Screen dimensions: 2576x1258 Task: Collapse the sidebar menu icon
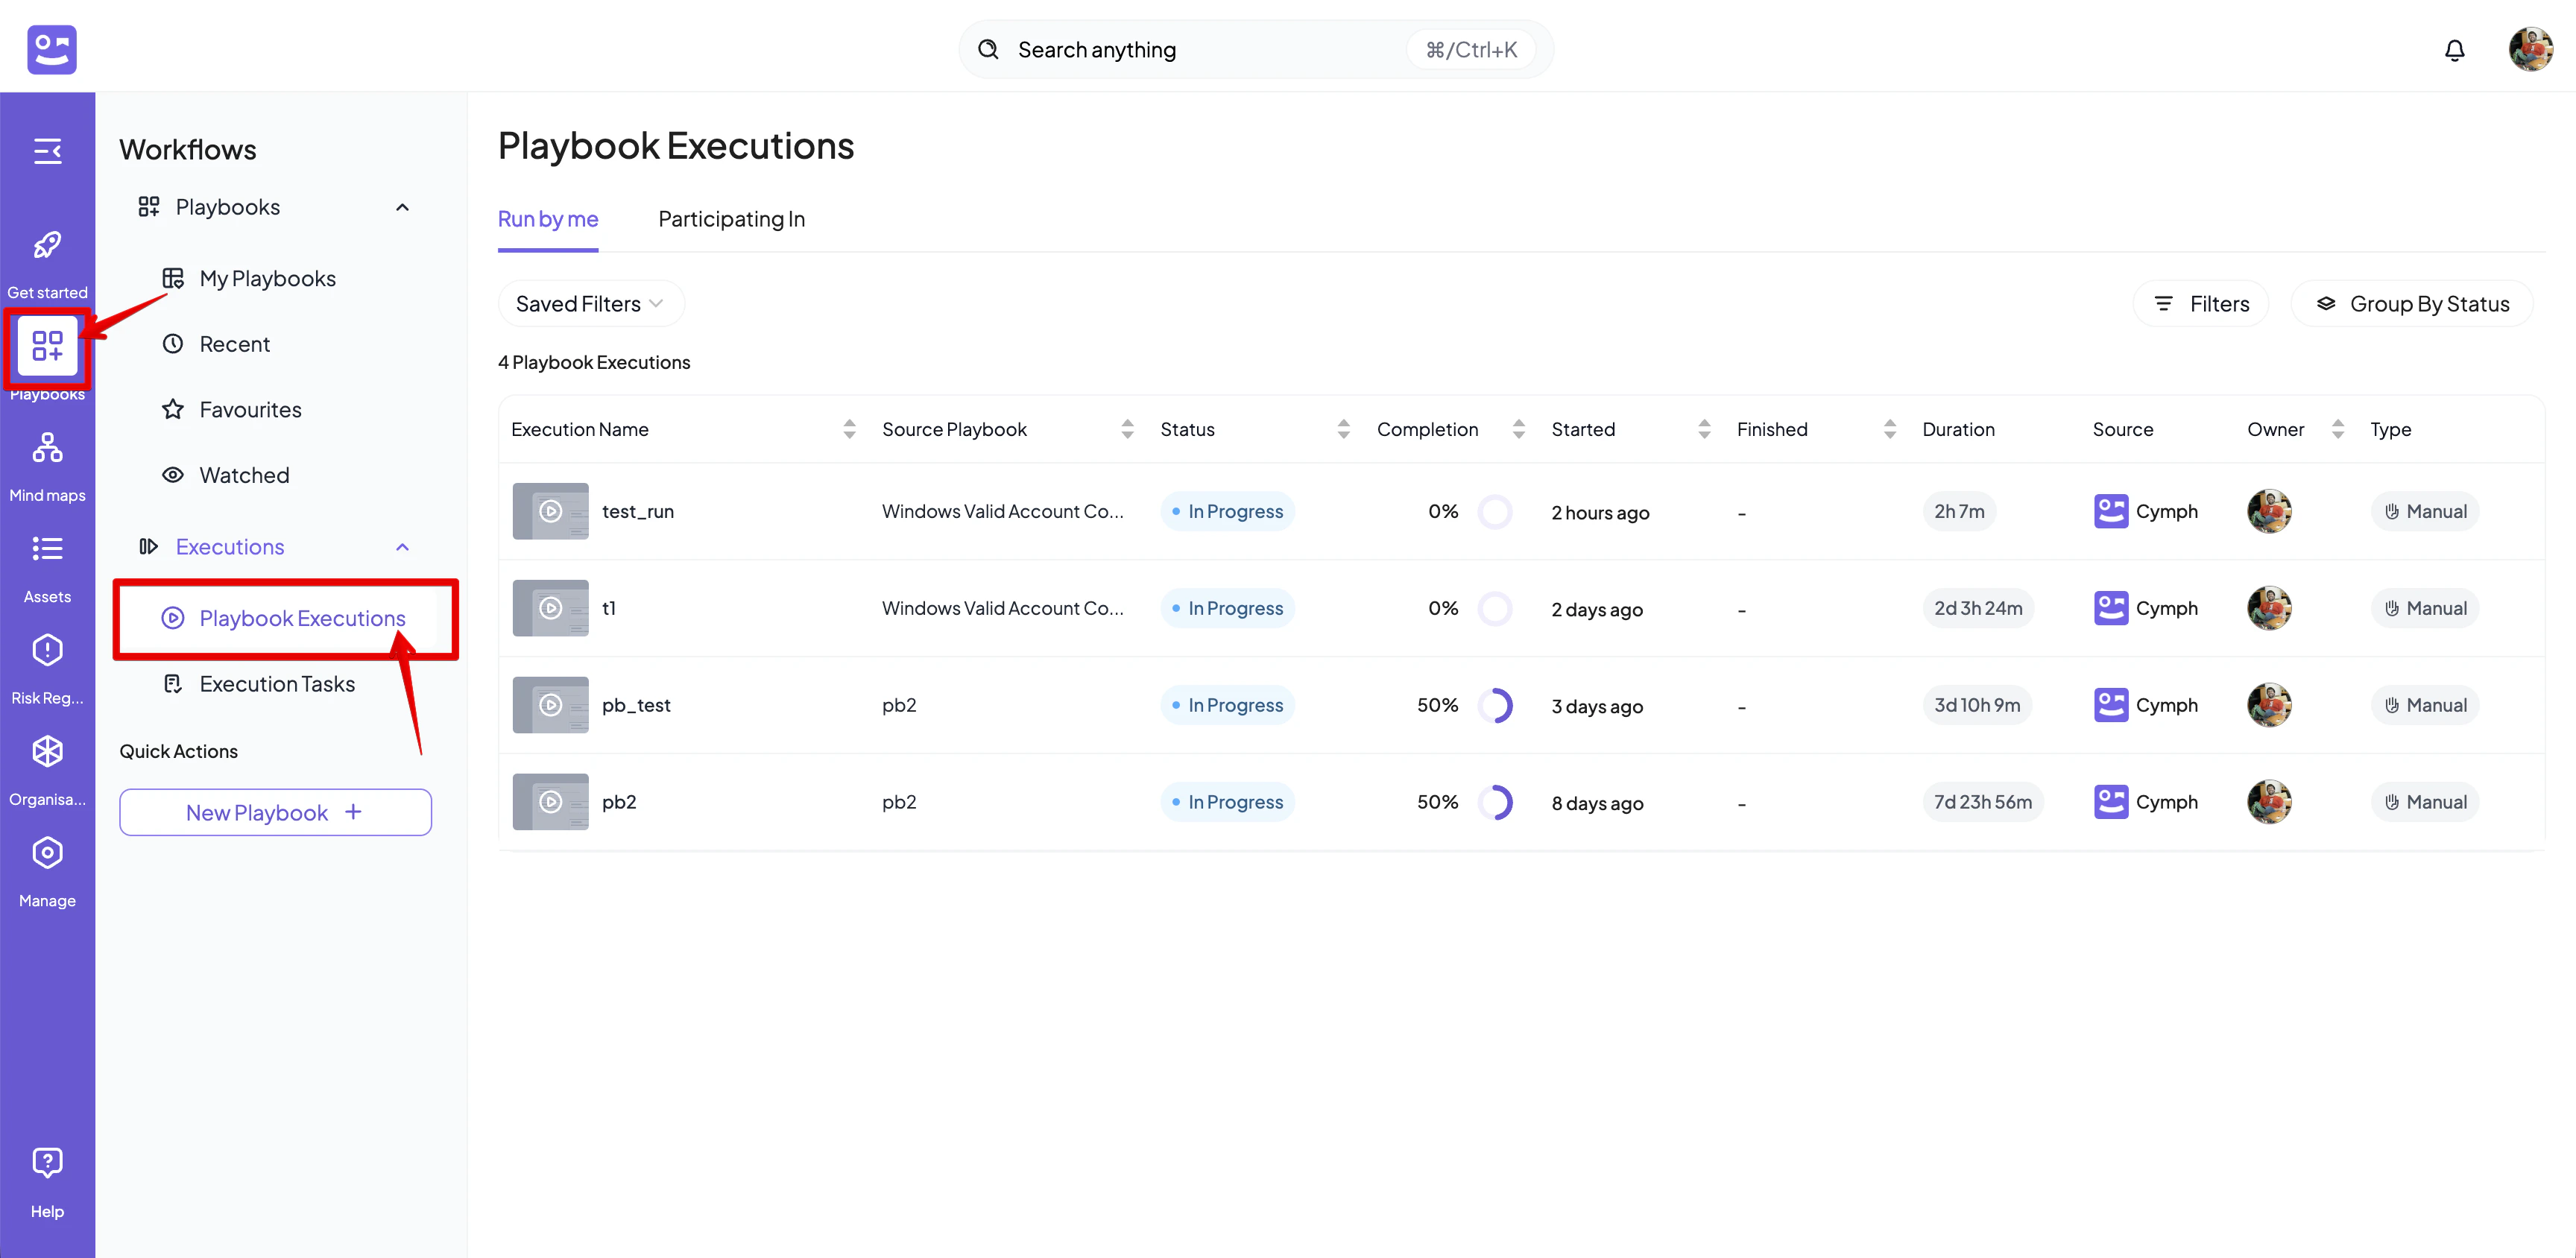click(47, 151)
